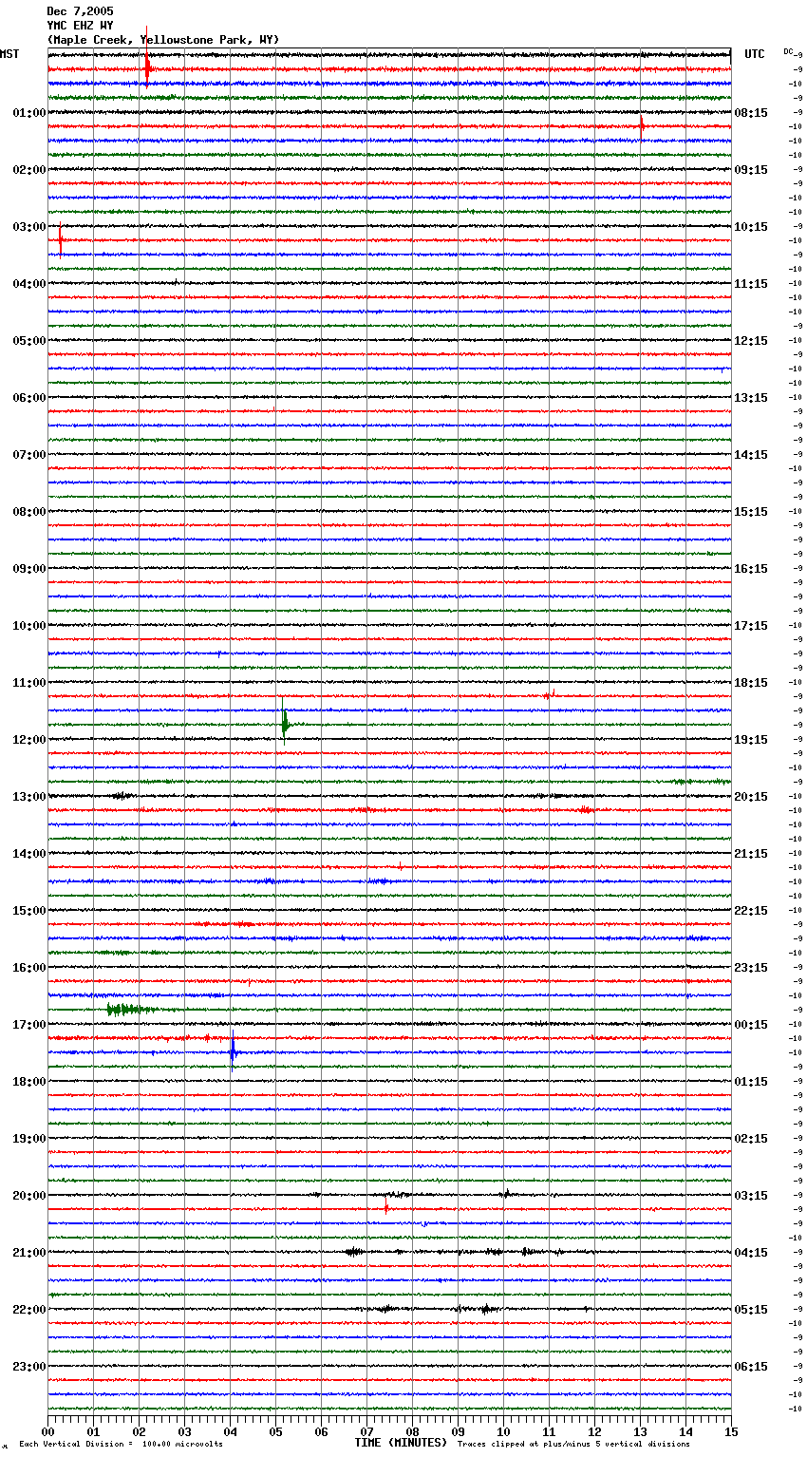This screenshot has width=807, height=1457.
Task: Click minute tick label 00 on the bottom axis
Action: (x=47, y=1431)
